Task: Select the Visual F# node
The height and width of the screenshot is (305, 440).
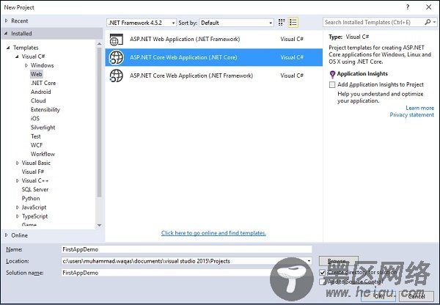Action: (33, 172)
